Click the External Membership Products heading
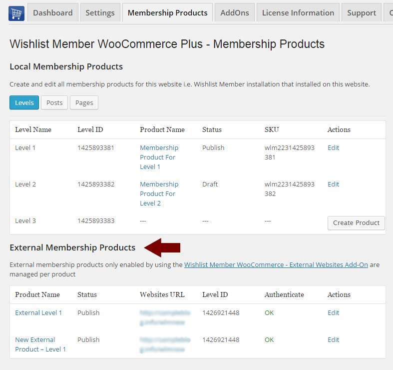 coord(72,247)
